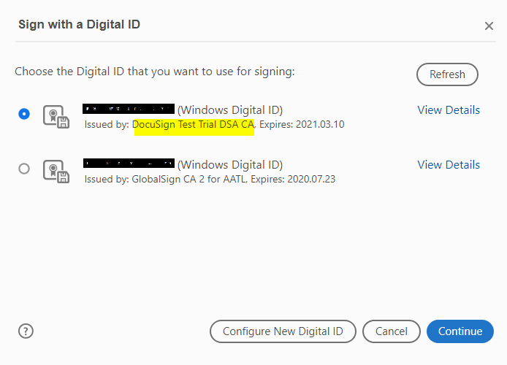
Task: Click the GlobalSign digital ID certificate icon
Action: coord(55,172)
